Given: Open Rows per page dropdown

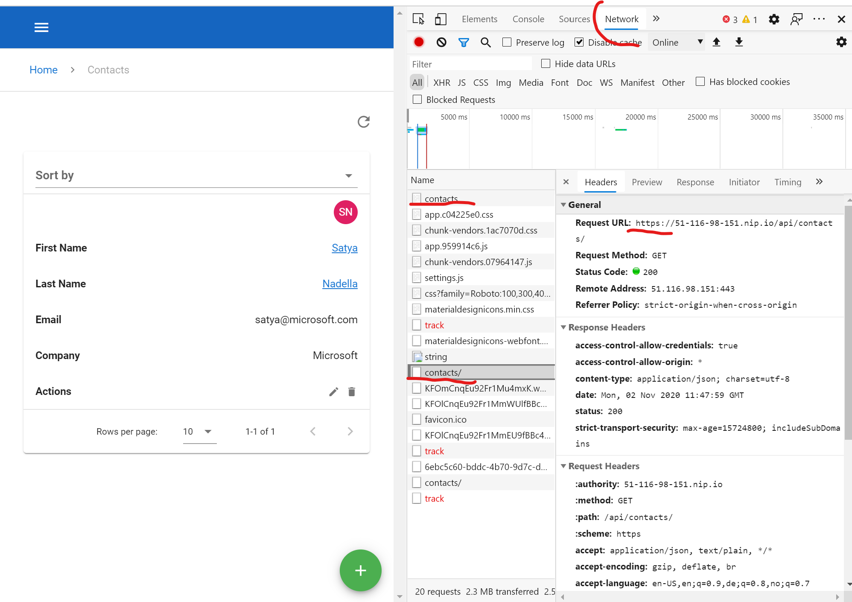Looking at the screenshot, I should pos(199,432).
